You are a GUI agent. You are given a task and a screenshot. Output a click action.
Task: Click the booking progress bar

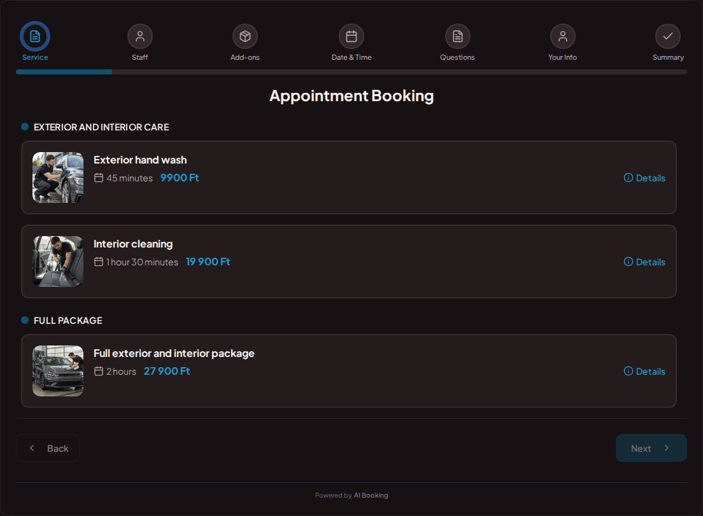(x=351, y=72)
